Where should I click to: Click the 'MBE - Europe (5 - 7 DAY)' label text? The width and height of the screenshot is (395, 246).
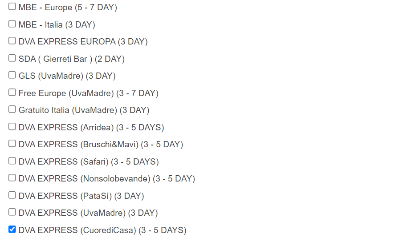[x=68, y=8]
